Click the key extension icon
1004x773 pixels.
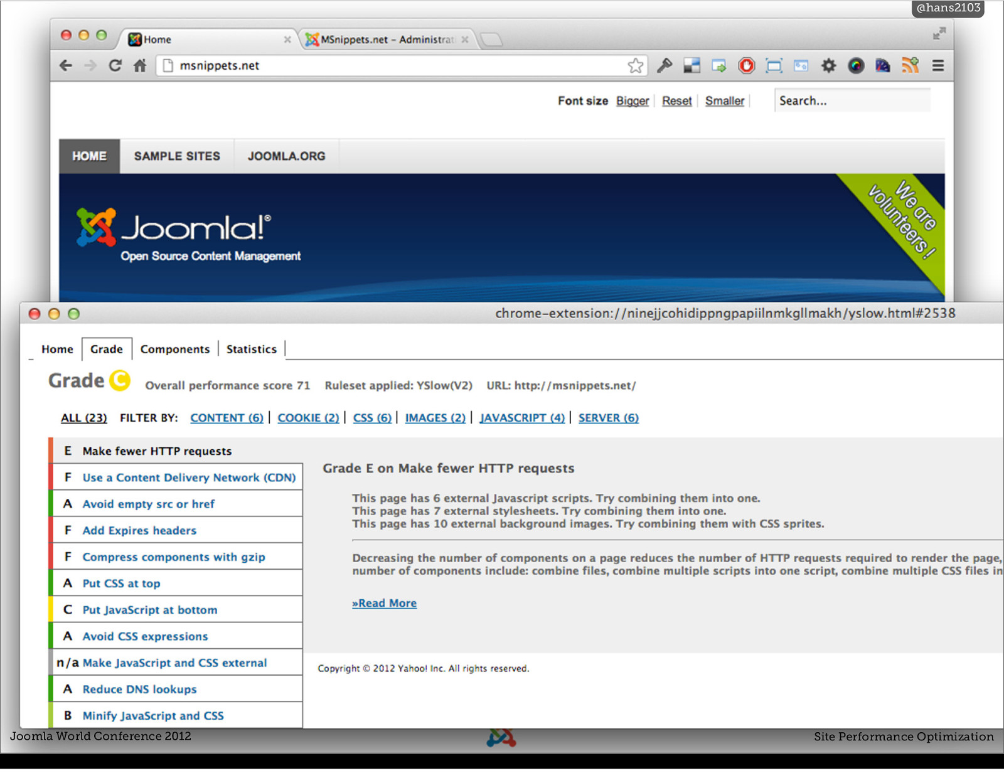665,65
